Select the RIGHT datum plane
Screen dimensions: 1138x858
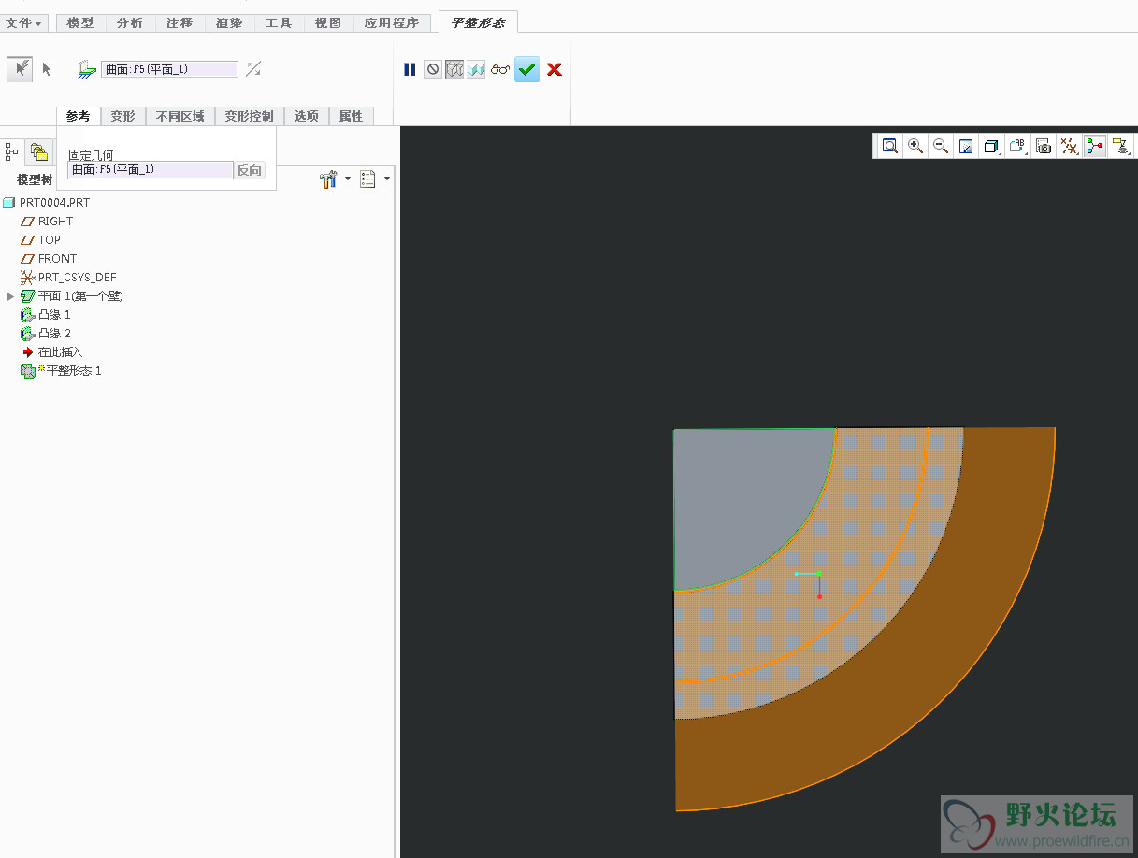point(47,221)
